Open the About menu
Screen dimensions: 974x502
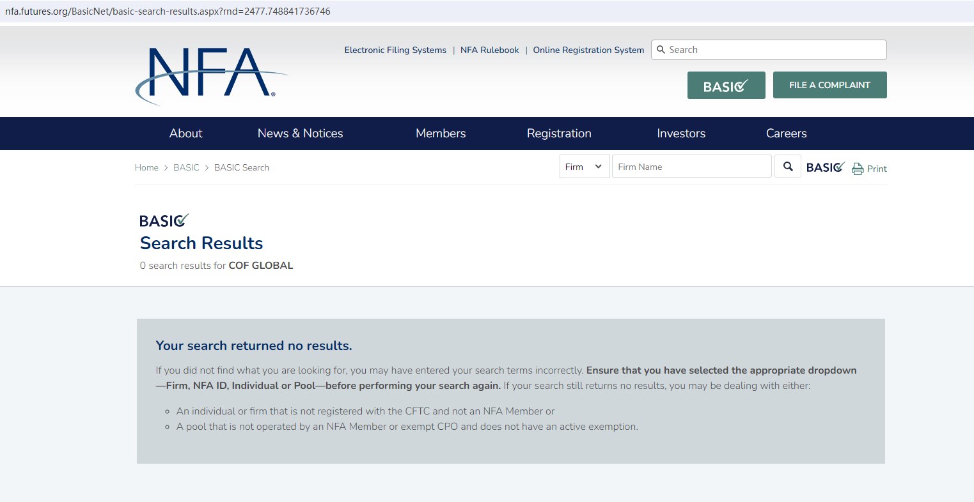[185, 133]
